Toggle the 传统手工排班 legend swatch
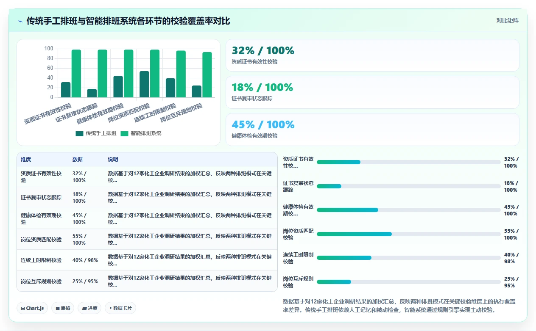This screenshot has width=536, height=331. (x=79, y=133)
